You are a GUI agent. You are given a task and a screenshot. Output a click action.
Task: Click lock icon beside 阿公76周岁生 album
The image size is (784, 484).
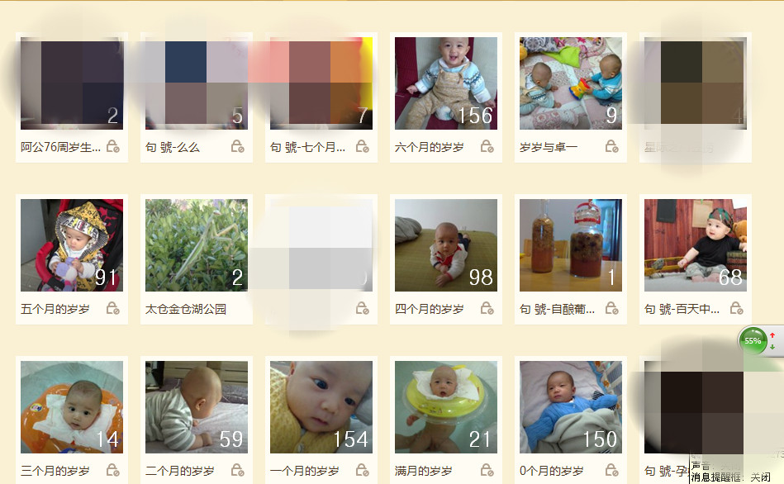point(113,146)
